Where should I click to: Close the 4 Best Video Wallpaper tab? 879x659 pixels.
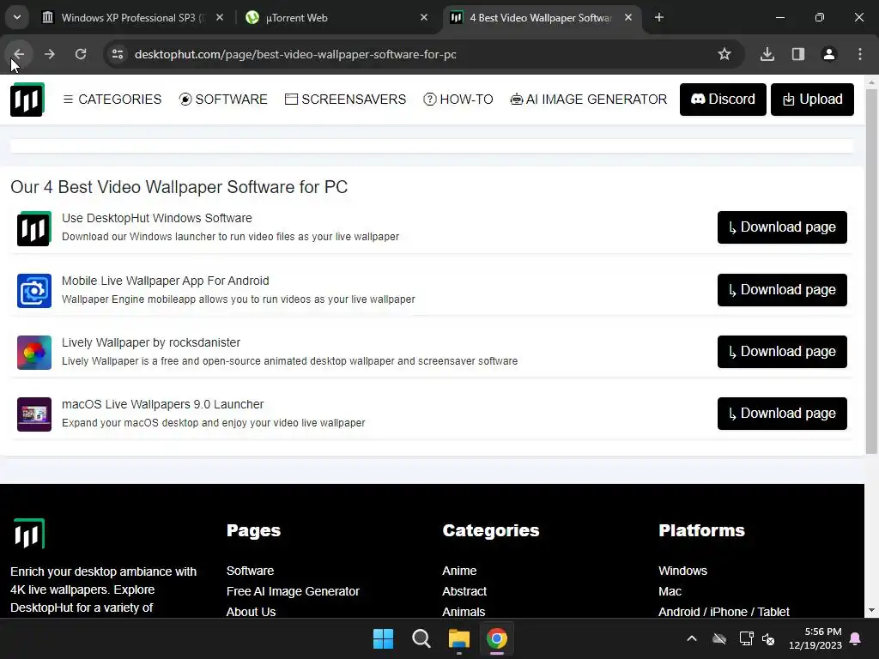click(628, 17)
